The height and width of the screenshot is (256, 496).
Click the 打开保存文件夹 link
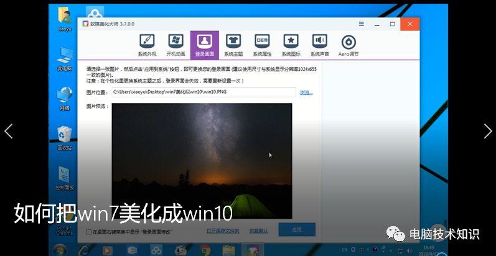223,231
